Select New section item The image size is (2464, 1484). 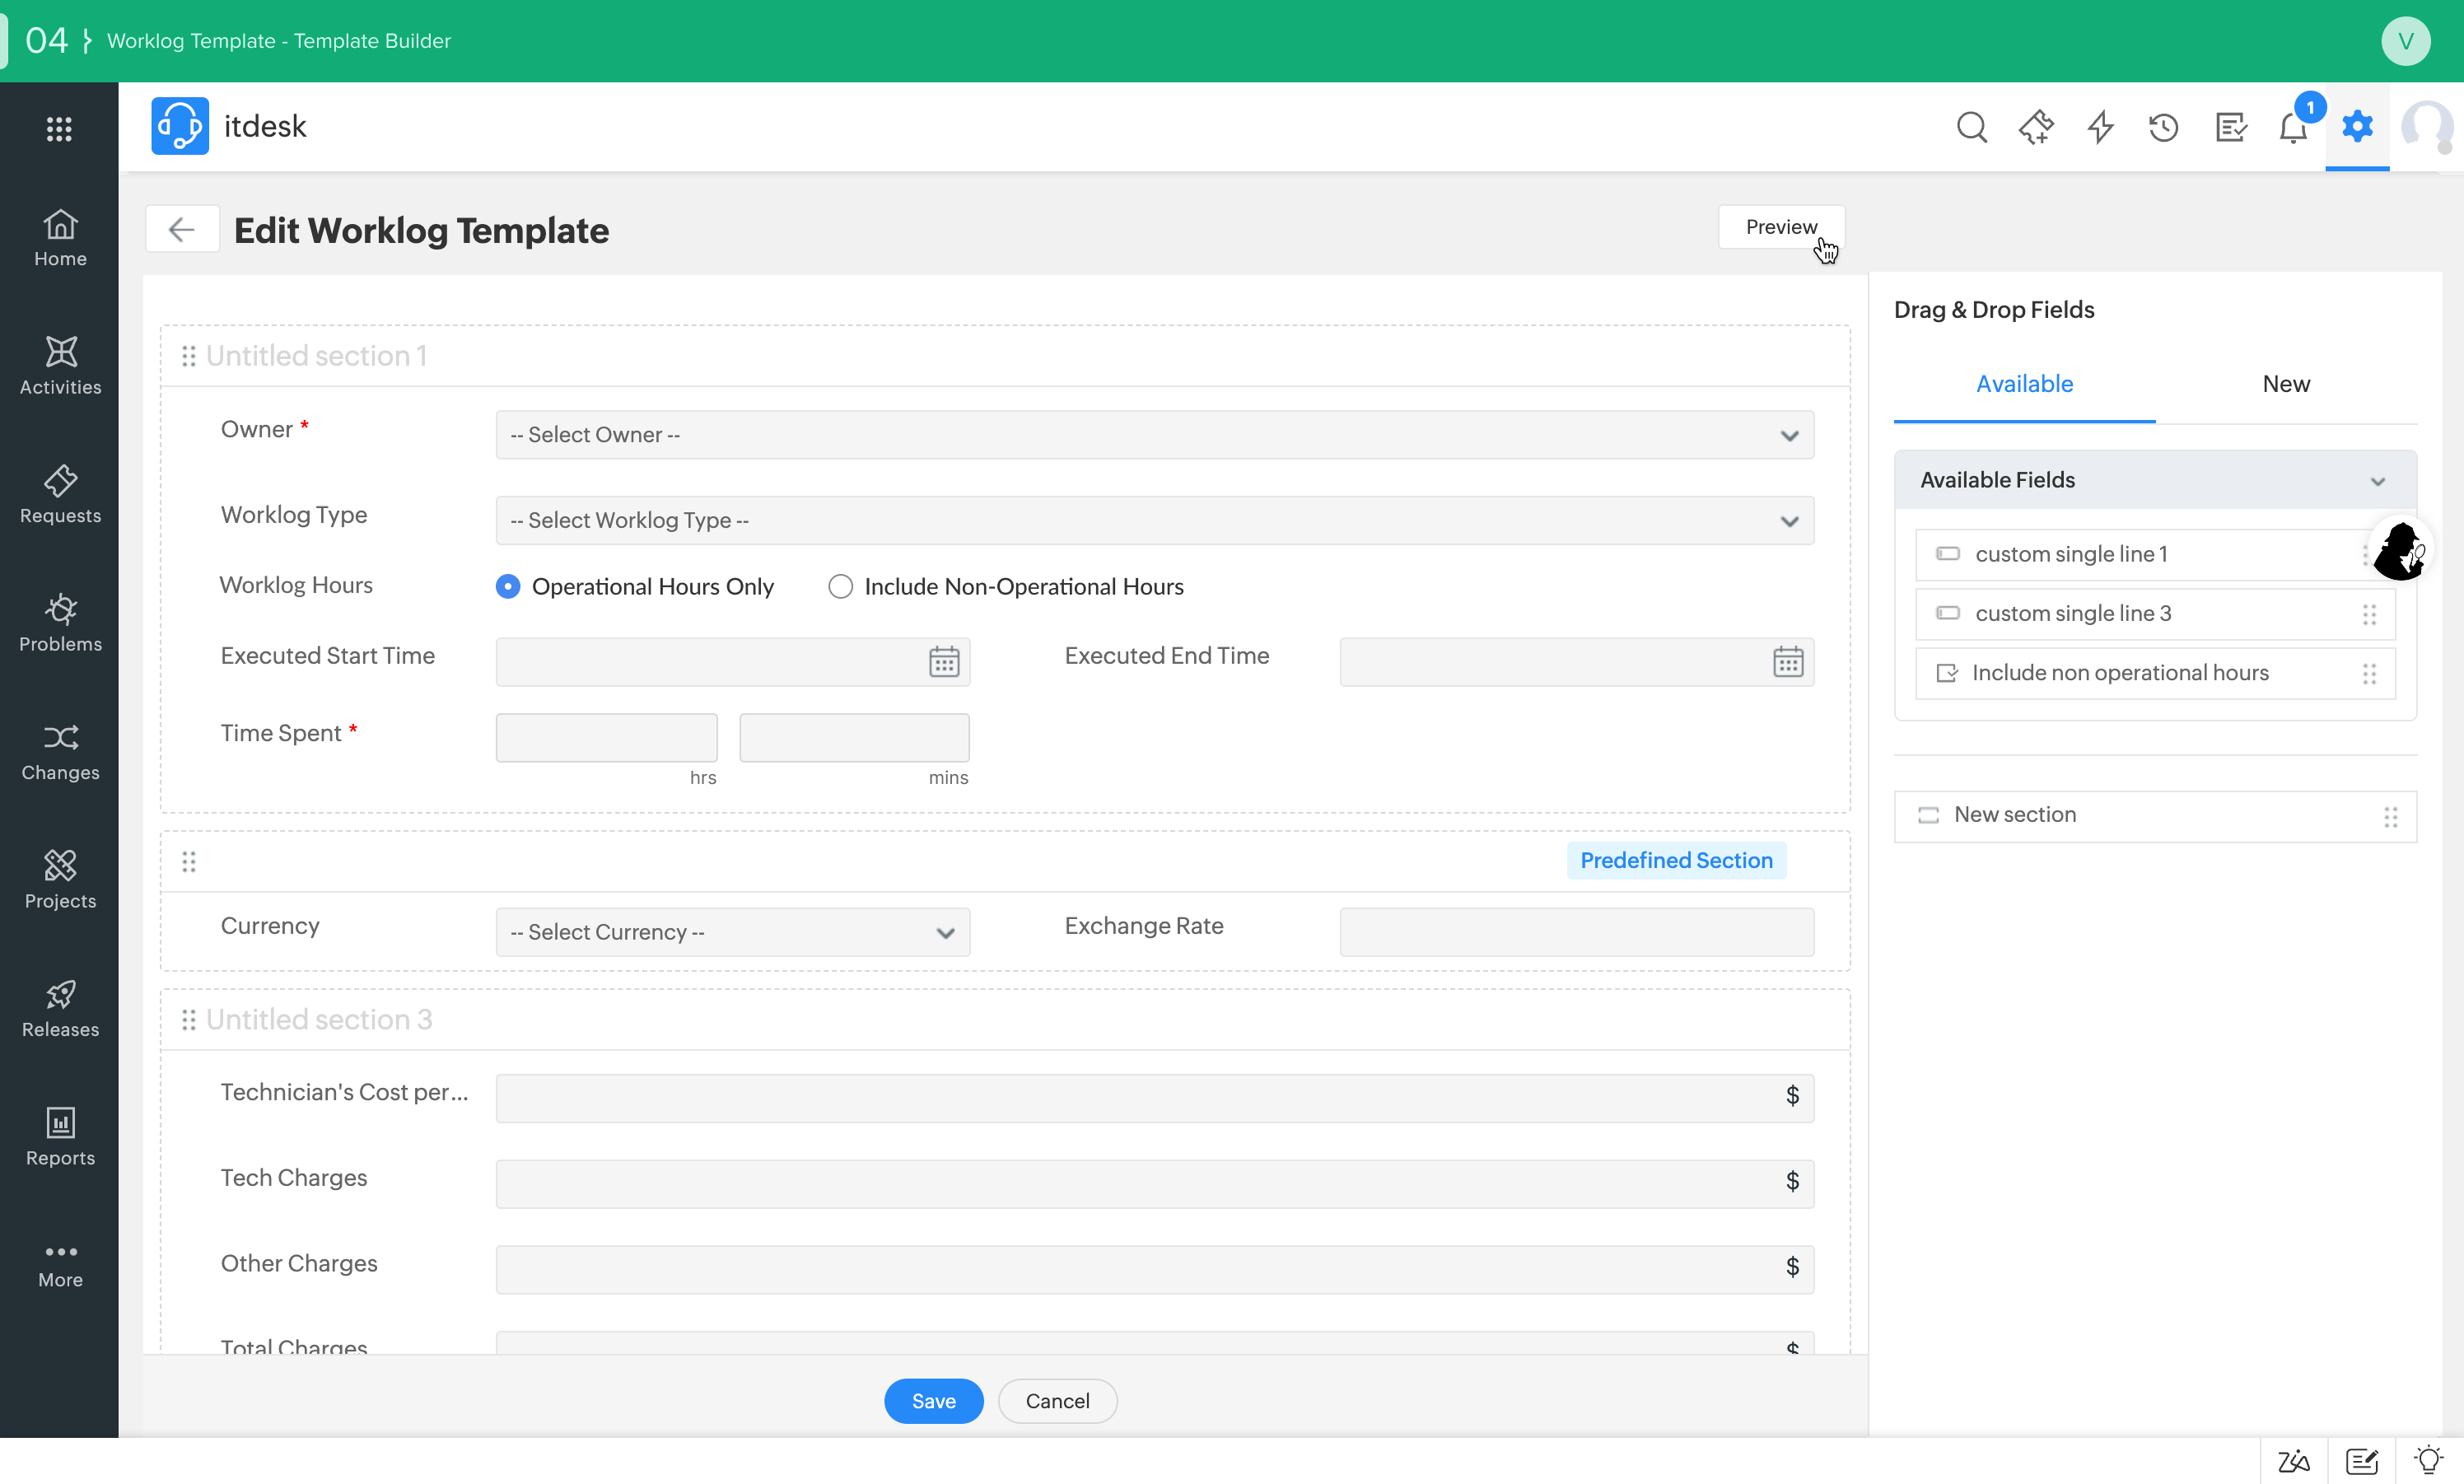(x=2154, y=816)
